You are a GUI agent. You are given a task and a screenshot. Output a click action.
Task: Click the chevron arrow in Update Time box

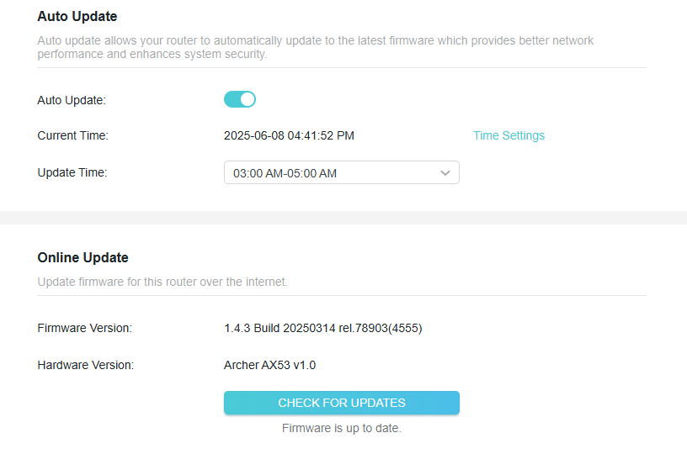[445, 173]
